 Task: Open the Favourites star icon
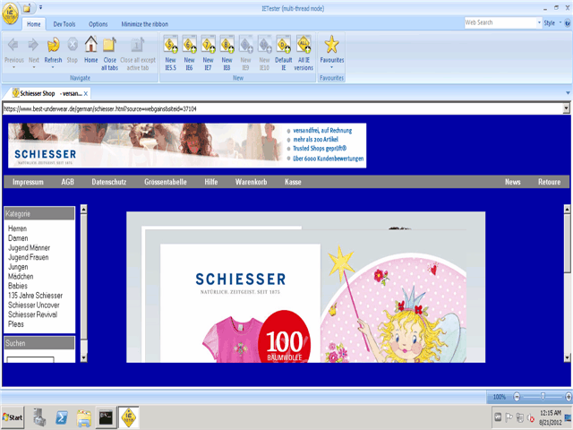click(x=332, y=44)
